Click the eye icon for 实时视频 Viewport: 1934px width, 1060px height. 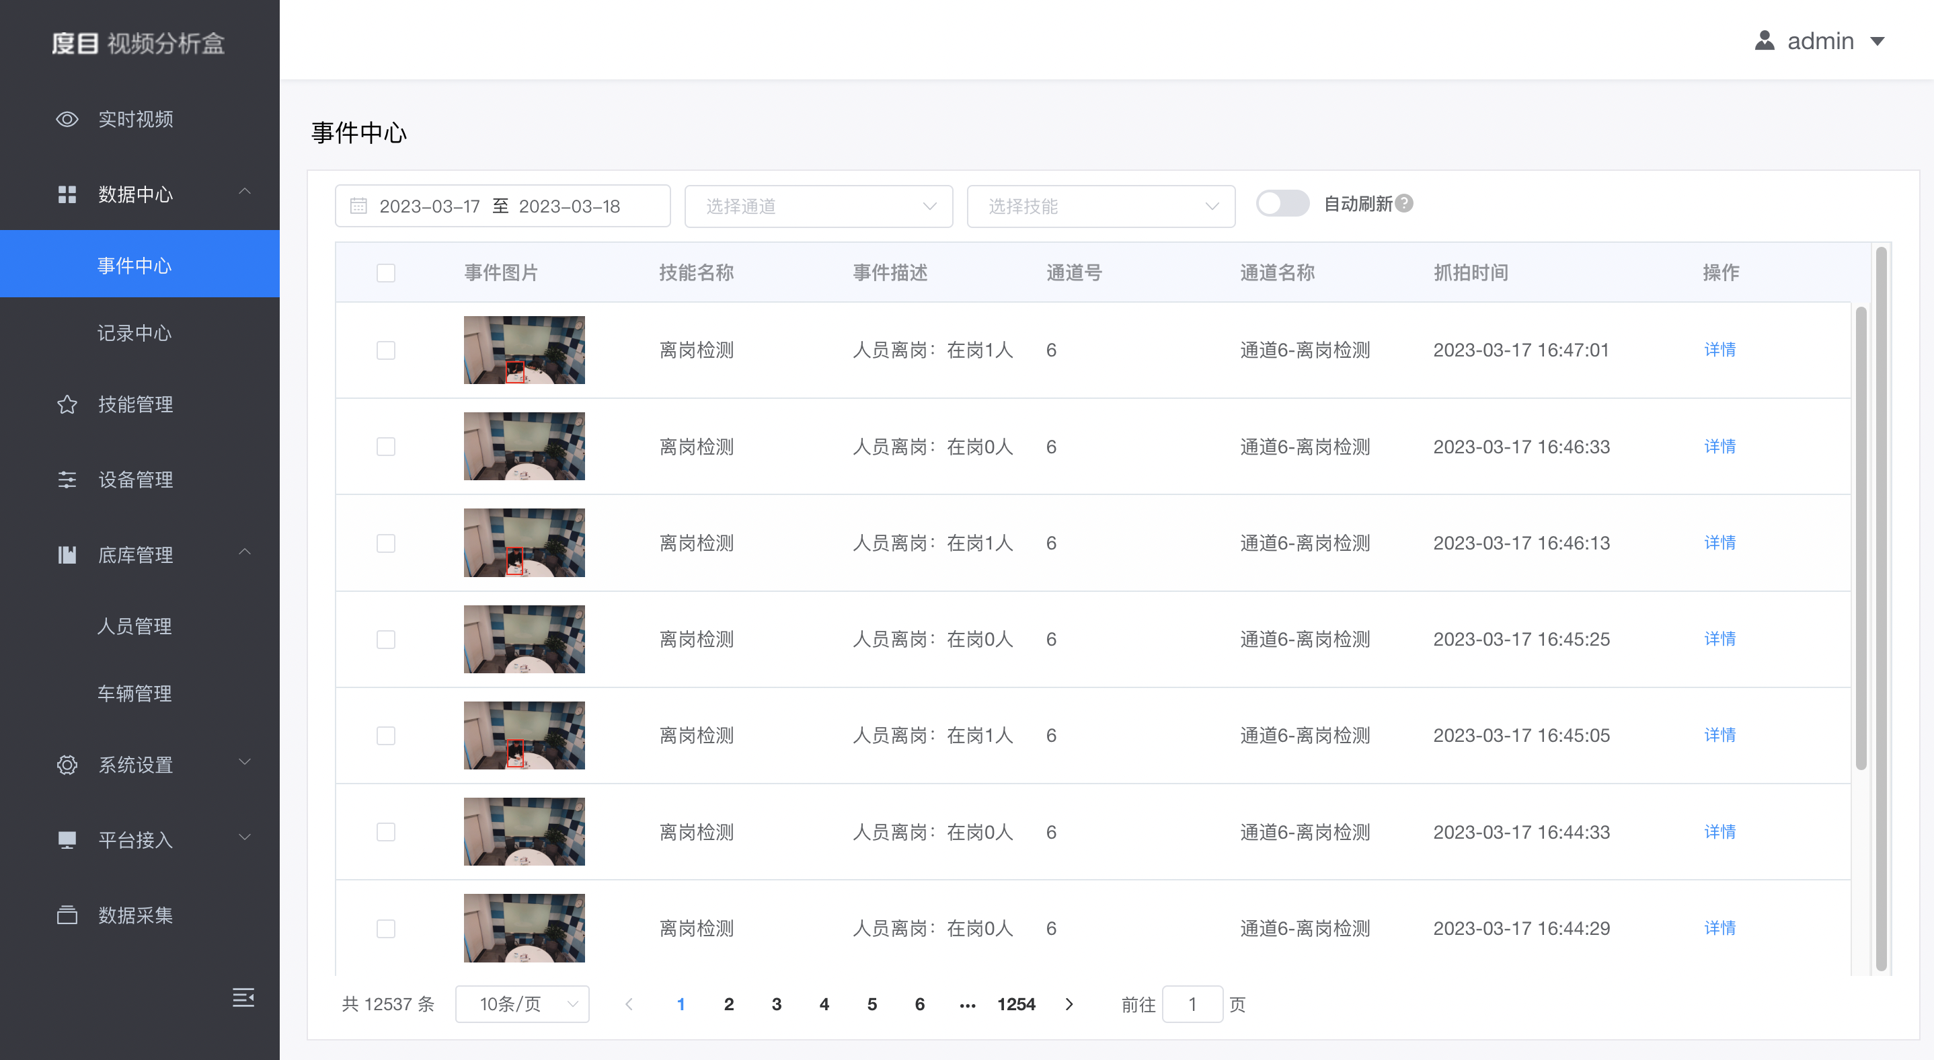click(67, 119)
